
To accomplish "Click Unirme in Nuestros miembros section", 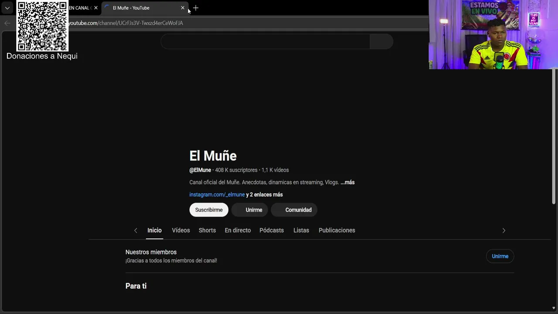I will click(500, 256).
